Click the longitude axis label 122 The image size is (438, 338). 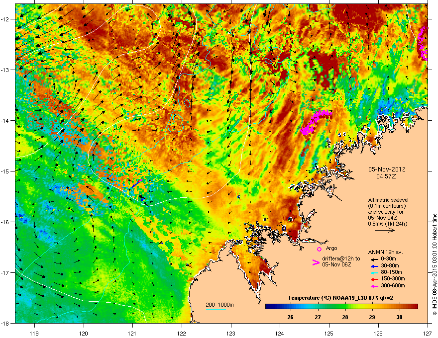pyautogui.click(x=182, y=333)
